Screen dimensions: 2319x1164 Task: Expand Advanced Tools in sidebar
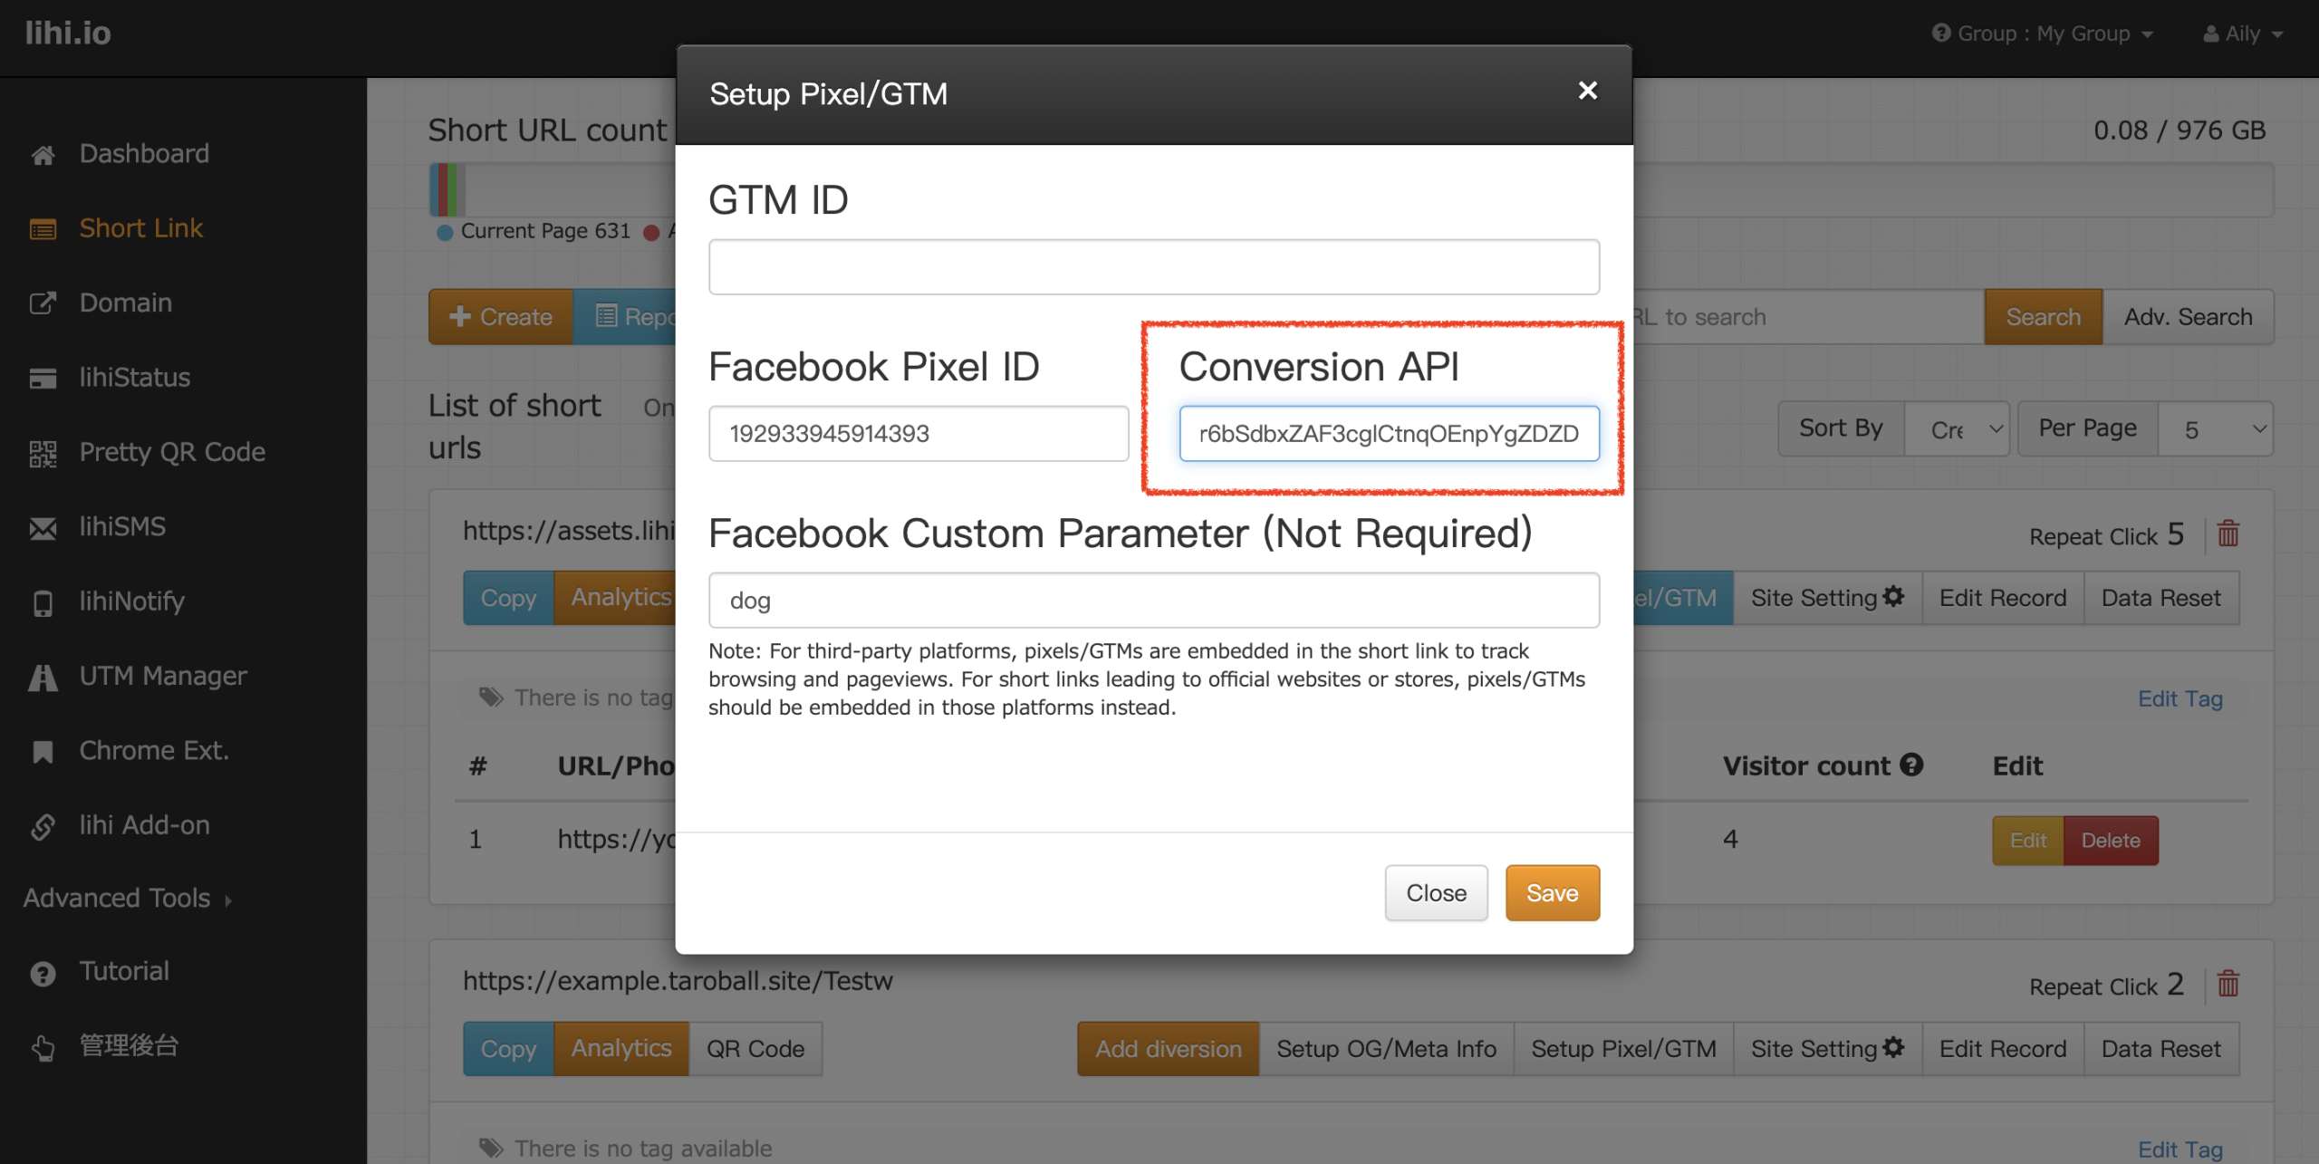(x=128, y=899)
